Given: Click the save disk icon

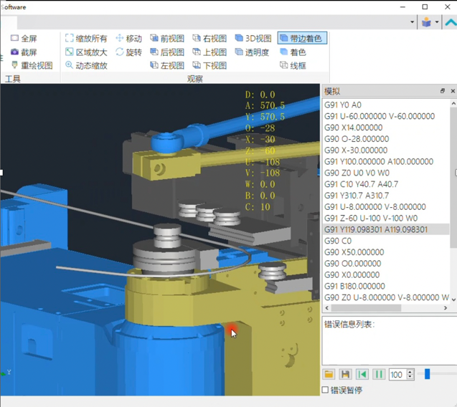Looking at the screenshot, I should click(x=345, y=374).
